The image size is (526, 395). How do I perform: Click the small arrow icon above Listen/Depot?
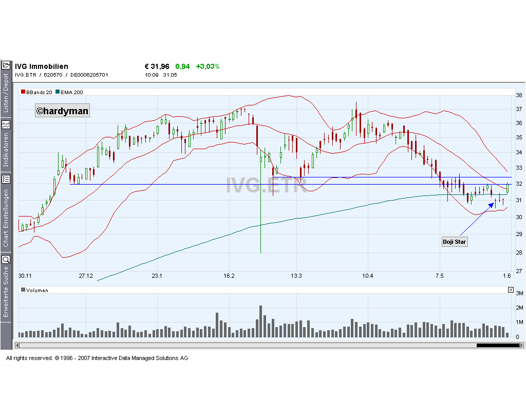coord(7,64)
